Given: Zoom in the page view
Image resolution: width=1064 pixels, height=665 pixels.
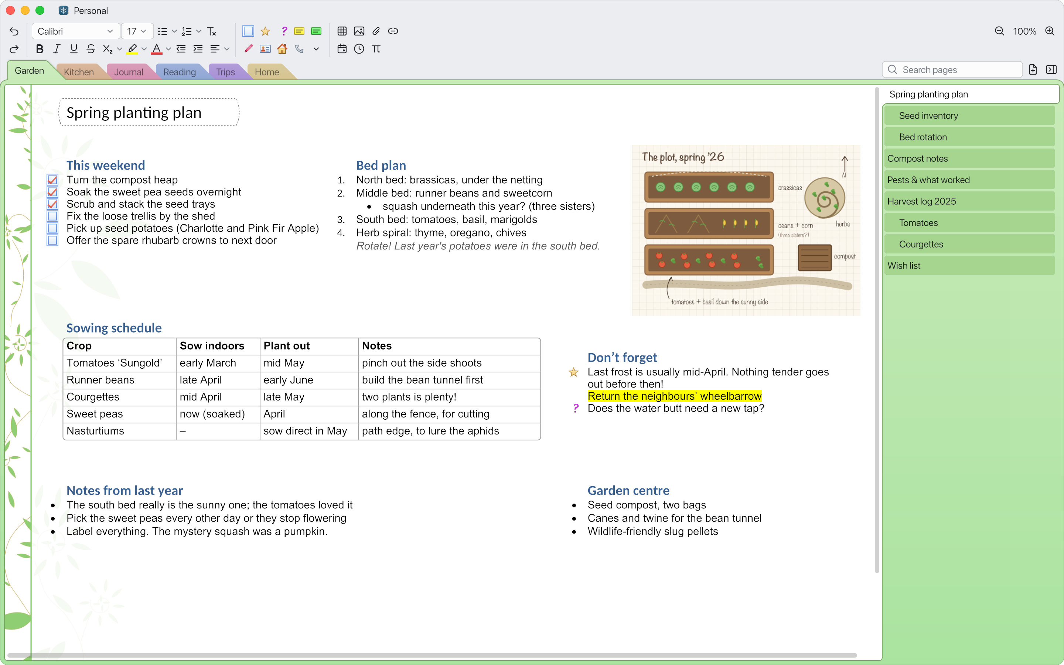Looking at the screenshot, I should 1050,31.
